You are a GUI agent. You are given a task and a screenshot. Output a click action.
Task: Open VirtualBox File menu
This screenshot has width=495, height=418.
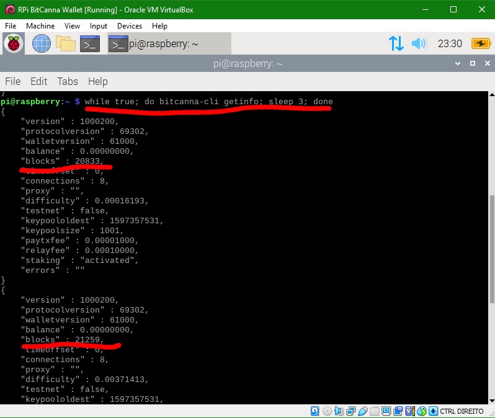point(11,26)
